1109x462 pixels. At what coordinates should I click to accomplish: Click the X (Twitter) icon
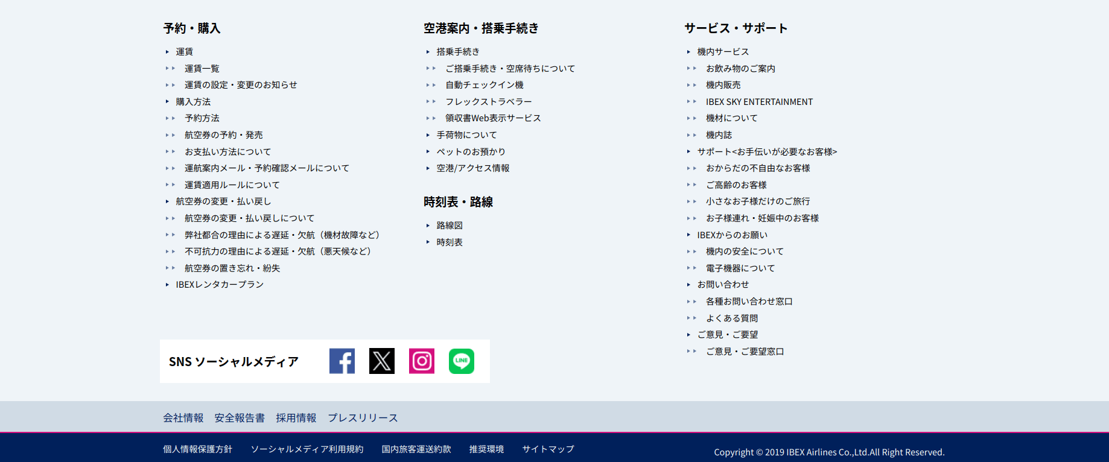click(x=381, y=361)
